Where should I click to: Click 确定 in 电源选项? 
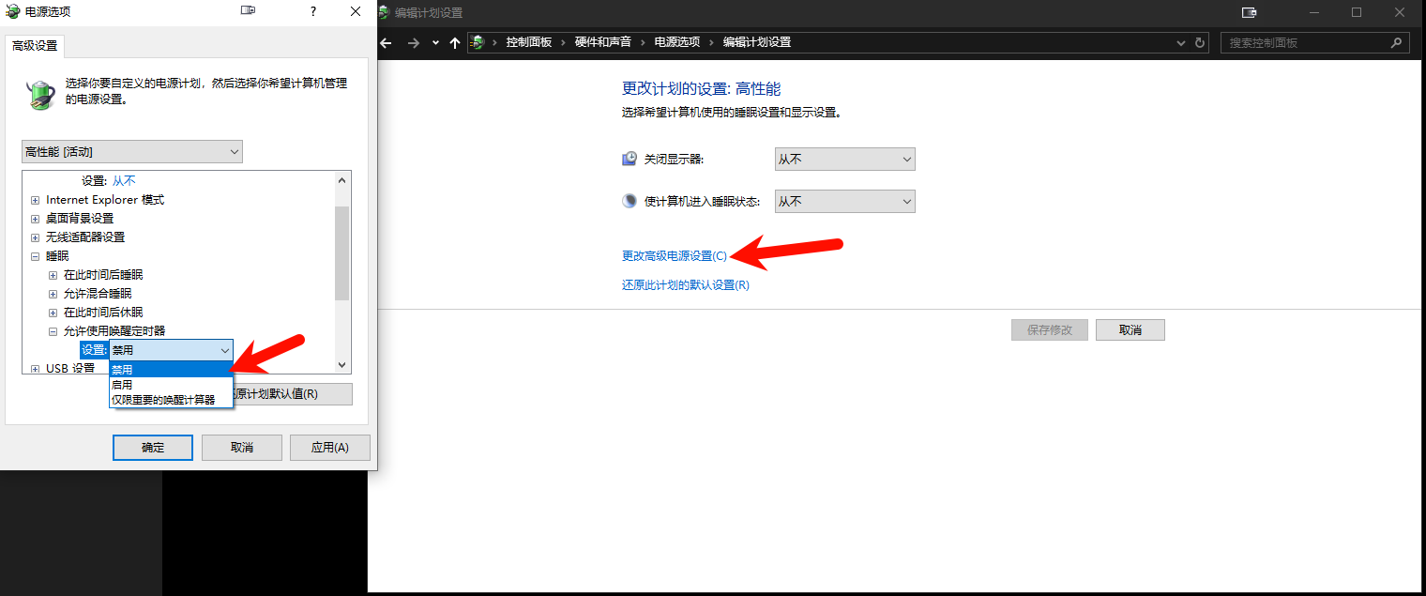[x=153, y=448]
